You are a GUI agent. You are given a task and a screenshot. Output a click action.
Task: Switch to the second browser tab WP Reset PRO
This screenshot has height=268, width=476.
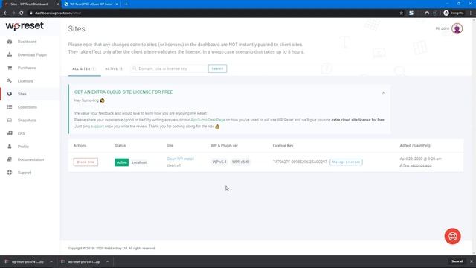[91, 4]
